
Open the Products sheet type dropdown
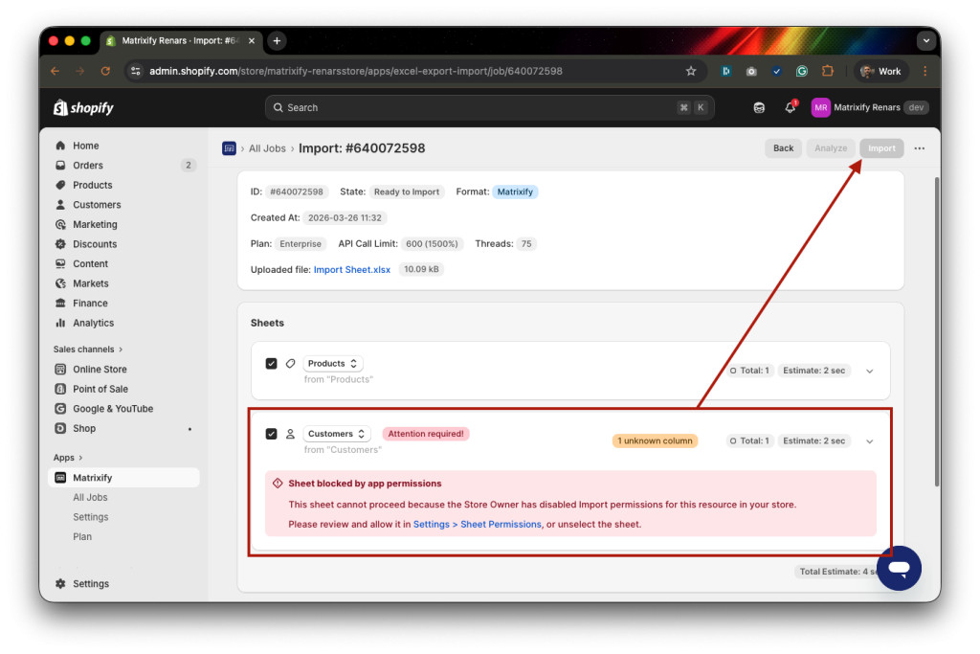[332, 363]
